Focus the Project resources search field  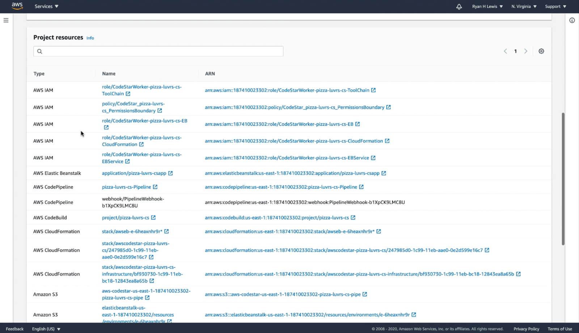[x=158, y=51]
